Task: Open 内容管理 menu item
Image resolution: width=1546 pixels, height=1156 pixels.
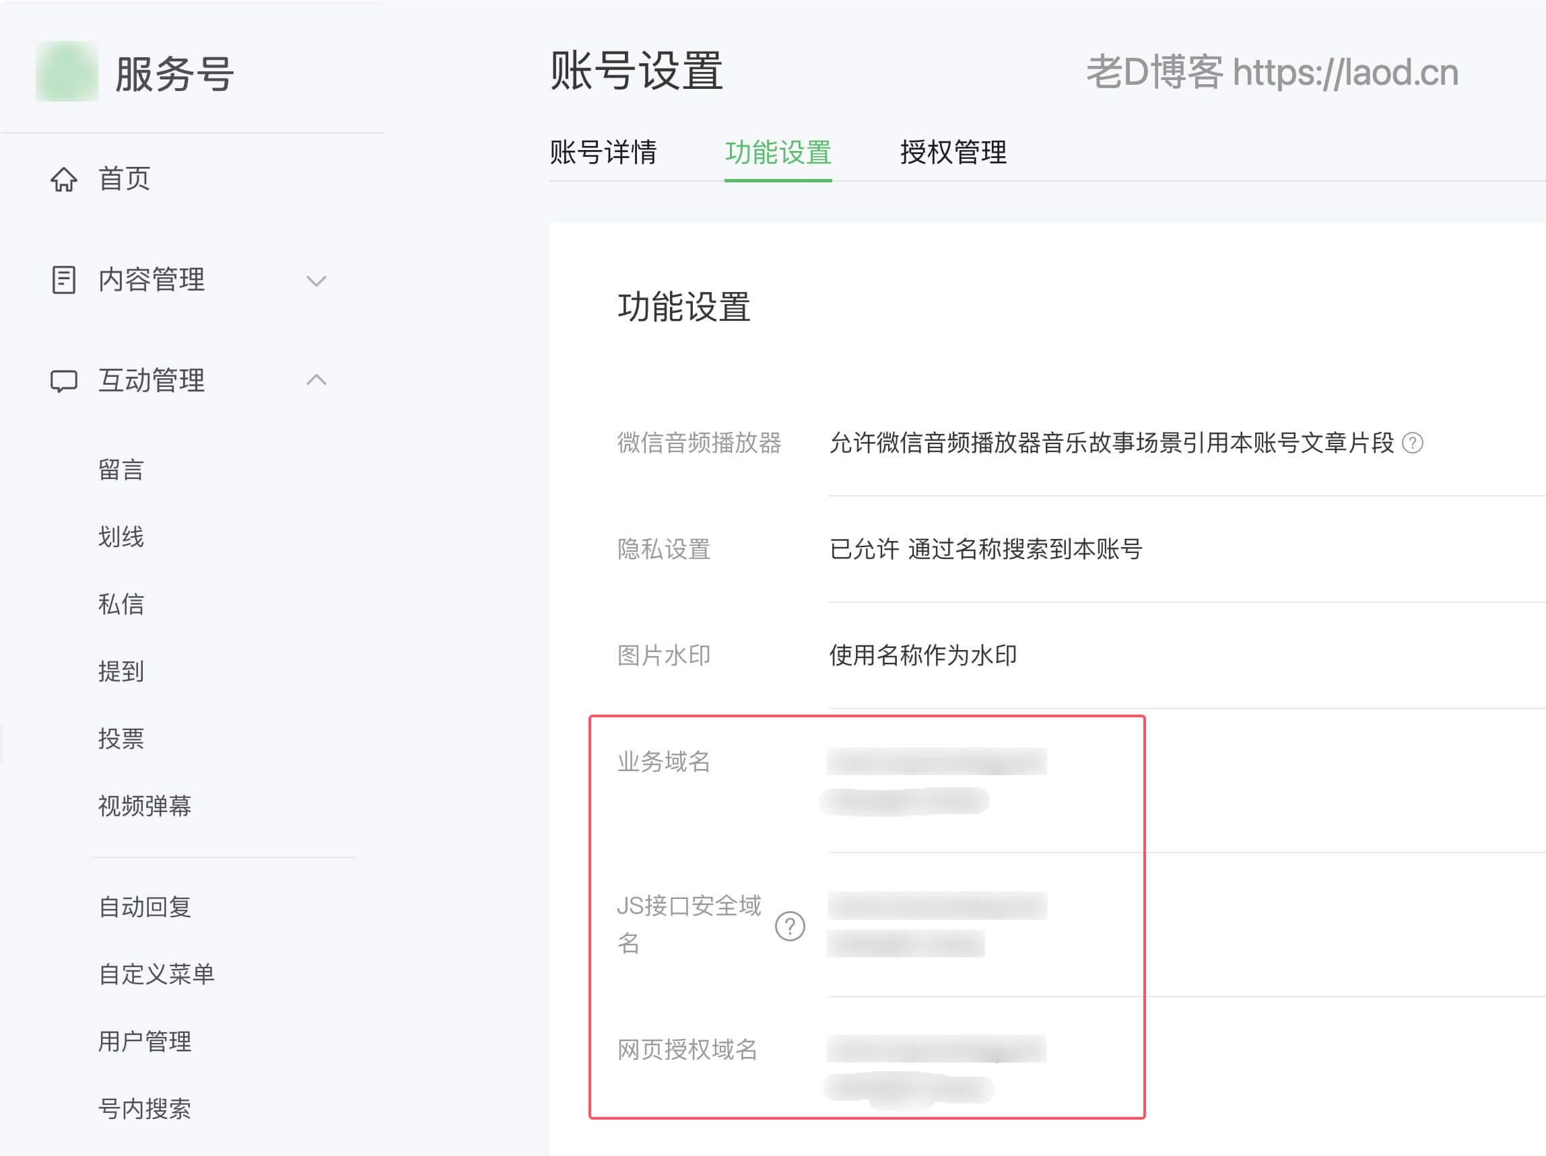Action: point(152,280)
